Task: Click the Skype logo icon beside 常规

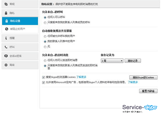Action: 6,4
